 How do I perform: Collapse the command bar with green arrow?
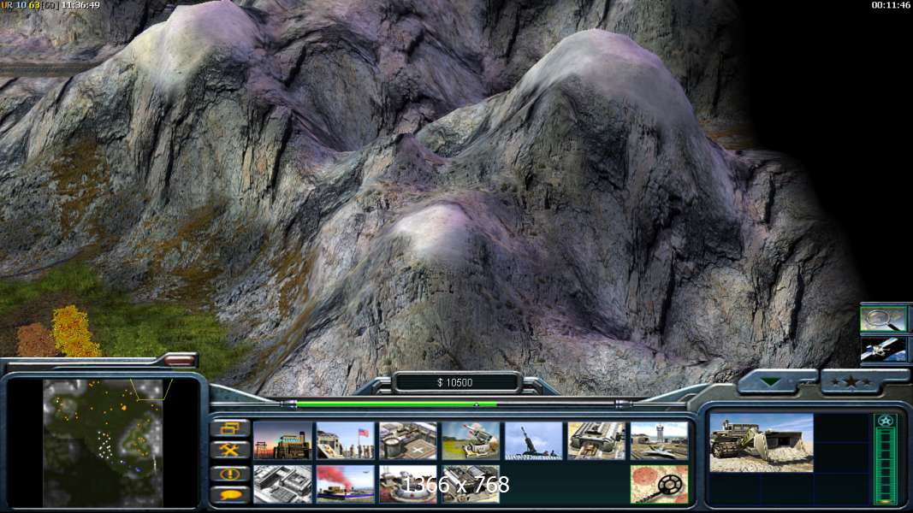[772, 382]
